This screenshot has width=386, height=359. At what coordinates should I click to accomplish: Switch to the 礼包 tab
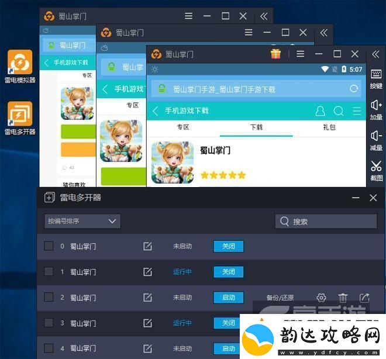[x=329, y=127]
